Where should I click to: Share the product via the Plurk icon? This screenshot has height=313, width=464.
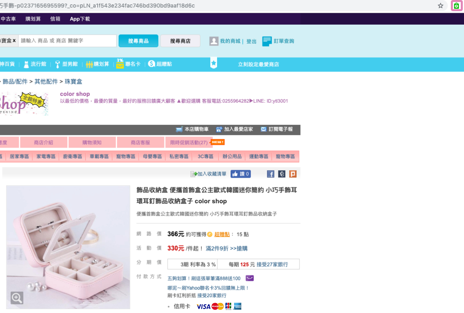click(x=293, y=174)
